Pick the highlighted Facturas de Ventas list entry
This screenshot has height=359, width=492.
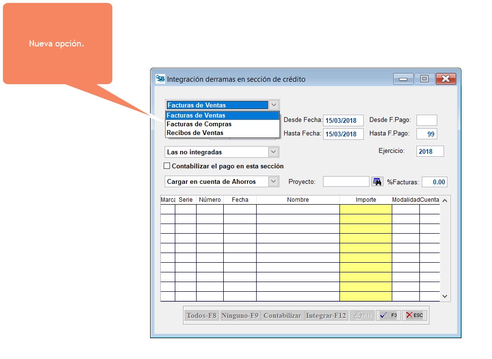[196, 115]
